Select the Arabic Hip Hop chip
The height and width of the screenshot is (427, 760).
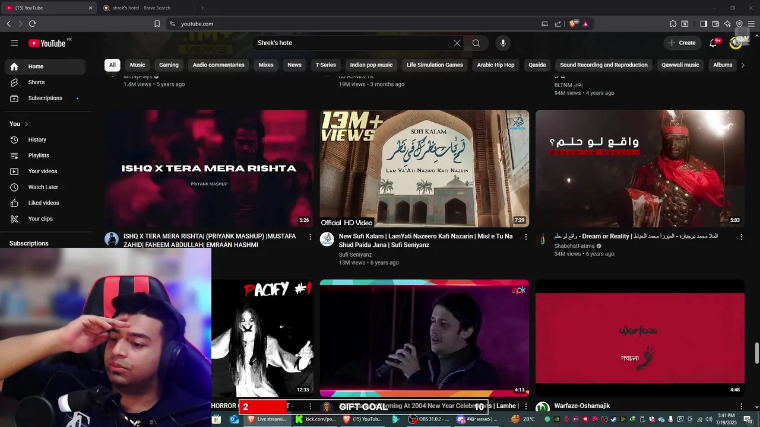click(x=496, y=65)
